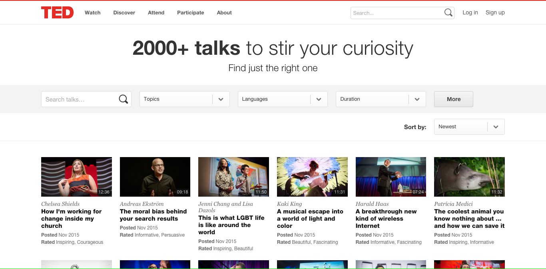Open 'How I'm working for change inside my church'

pos(72,219)
